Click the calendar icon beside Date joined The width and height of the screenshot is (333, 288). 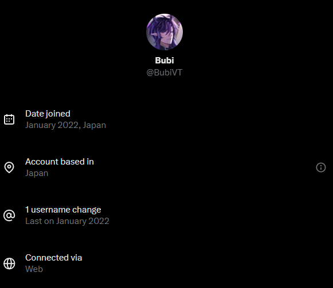pyautogui.click(x=9, y=119)
